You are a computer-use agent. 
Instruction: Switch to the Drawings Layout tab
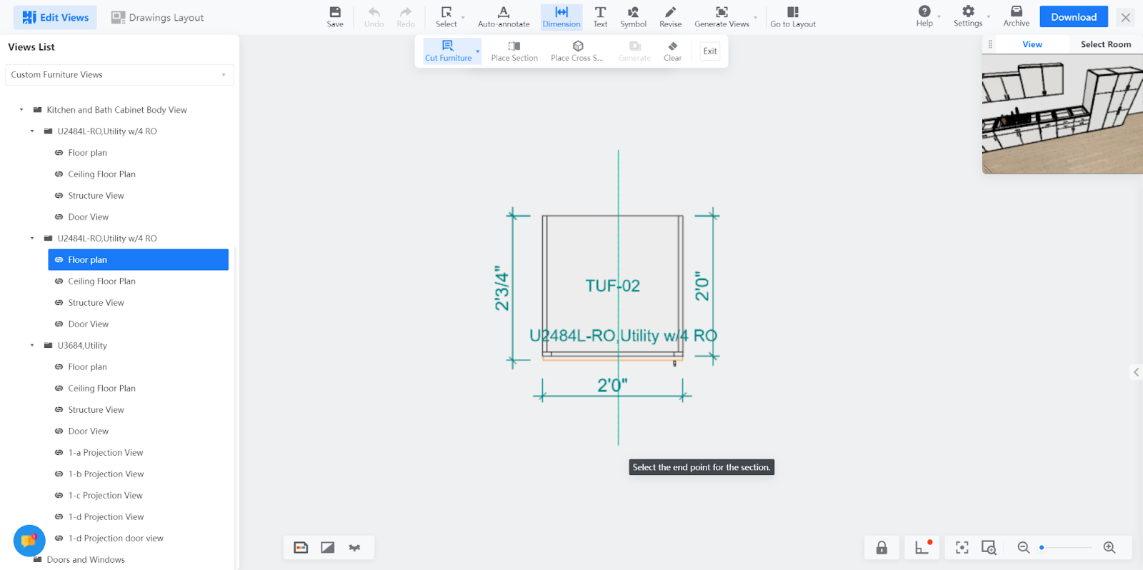click(x=158, y=18)
